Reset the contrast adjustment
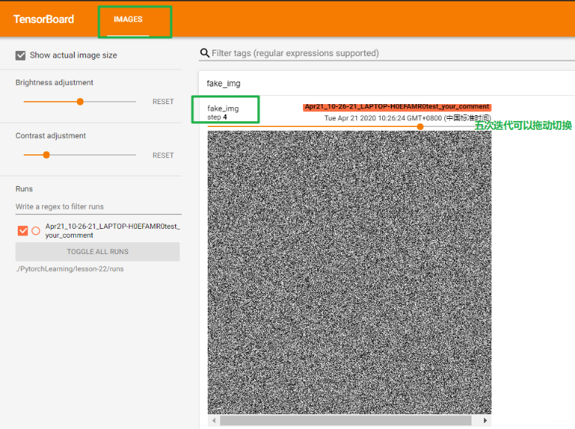 pyautogui.click(x=163, y=155)
